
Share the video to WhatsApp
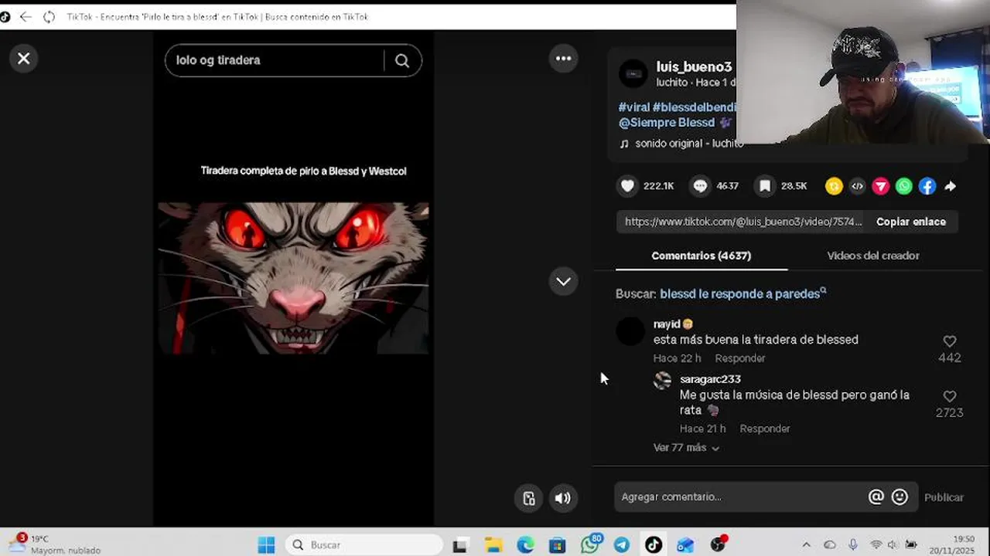click(x=904, y=186)
